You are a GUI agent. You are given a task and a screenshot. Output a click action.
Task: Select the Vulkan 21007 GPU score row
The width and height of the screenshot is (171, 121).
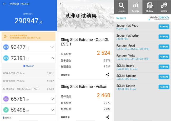[28, 81]
